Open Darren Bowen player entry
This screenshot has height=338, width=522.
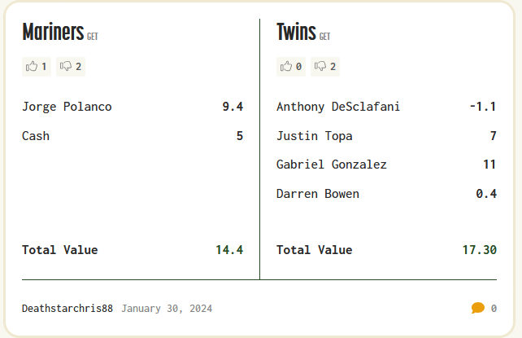click(318, 194)
